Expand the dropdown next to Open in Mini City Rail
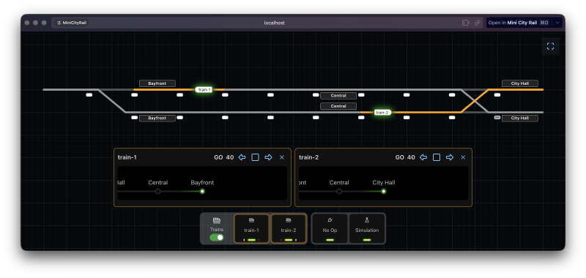The width and height of the screenshot is (586, 278). [557, 23]
